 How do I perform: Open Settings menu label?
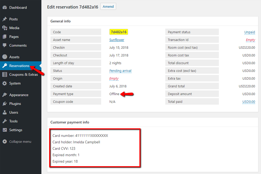[16, 130]
